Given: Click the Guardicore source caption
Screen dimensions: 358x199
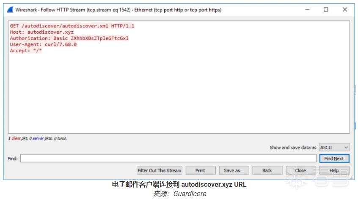Looking at the screenshot, I should [179, 194].
